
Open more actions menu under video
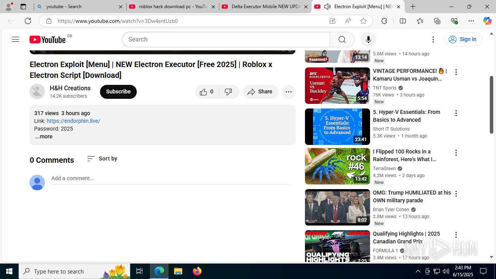pos(289,92)
